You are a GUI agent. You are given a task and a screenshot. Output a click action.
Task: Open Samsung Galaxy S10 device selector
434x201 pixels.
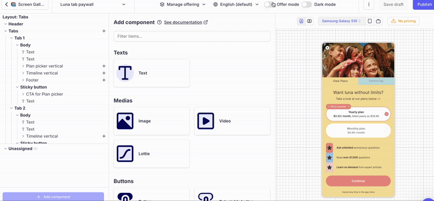[x=342, y=21]
